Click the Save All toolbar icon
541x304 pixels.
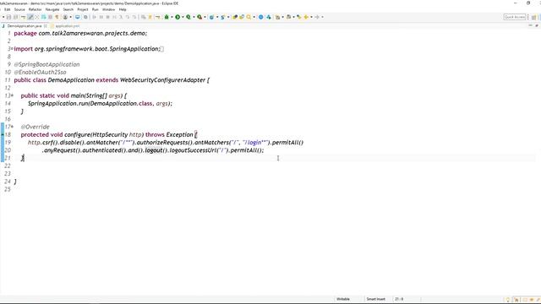(16, 17)
